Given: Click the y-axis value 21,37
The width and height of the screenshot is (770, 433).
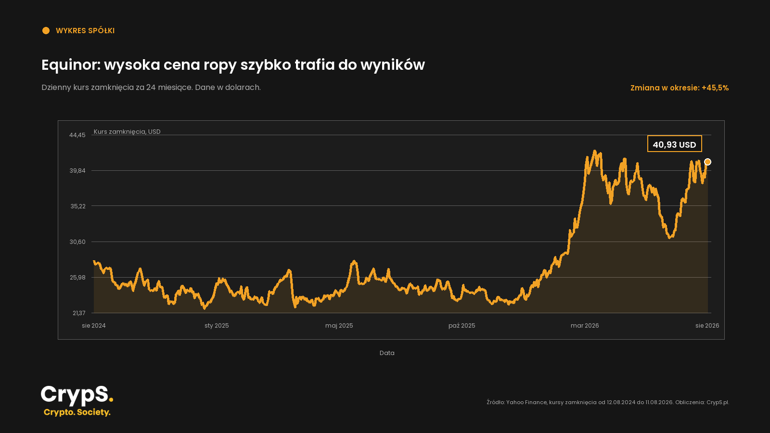Looking at the screenshot, I should 79,313.
